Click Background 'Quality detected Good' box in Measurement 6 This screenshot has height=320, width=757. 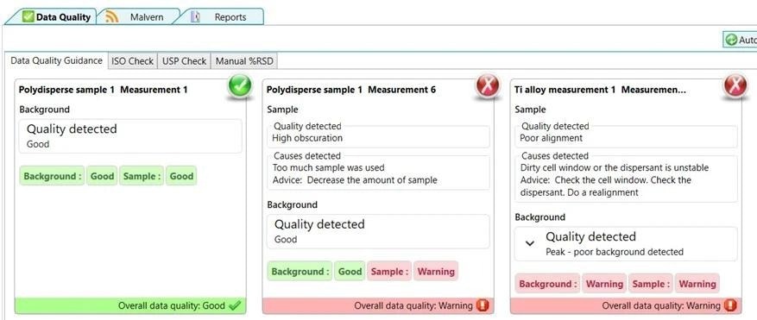pos(378,231)
